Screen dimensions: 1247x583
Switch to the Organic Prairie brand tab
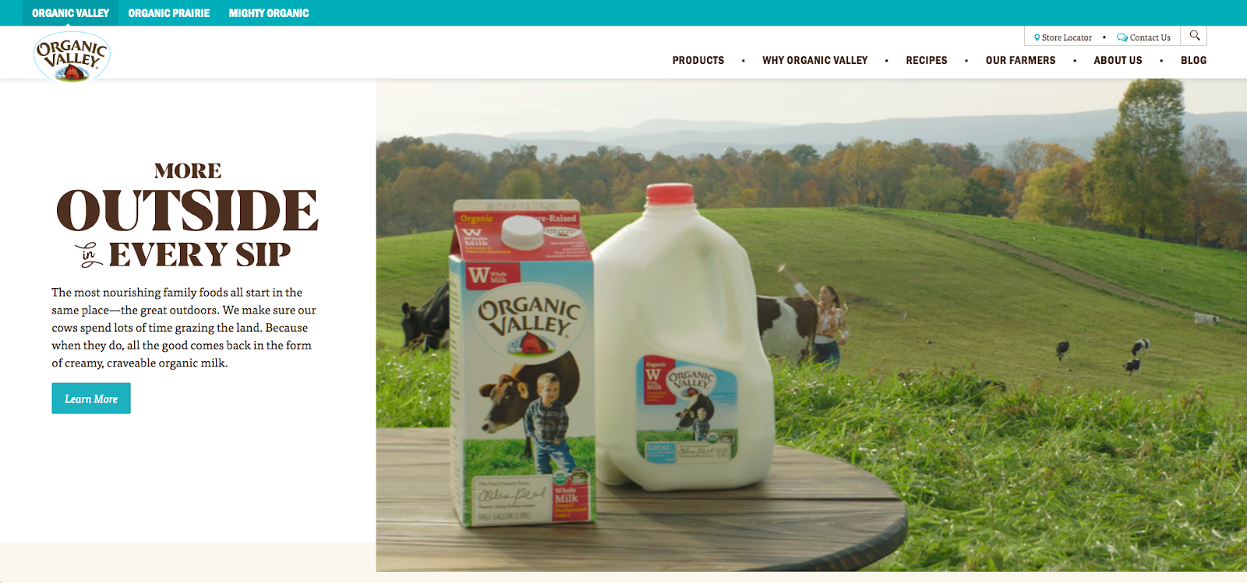169,13
